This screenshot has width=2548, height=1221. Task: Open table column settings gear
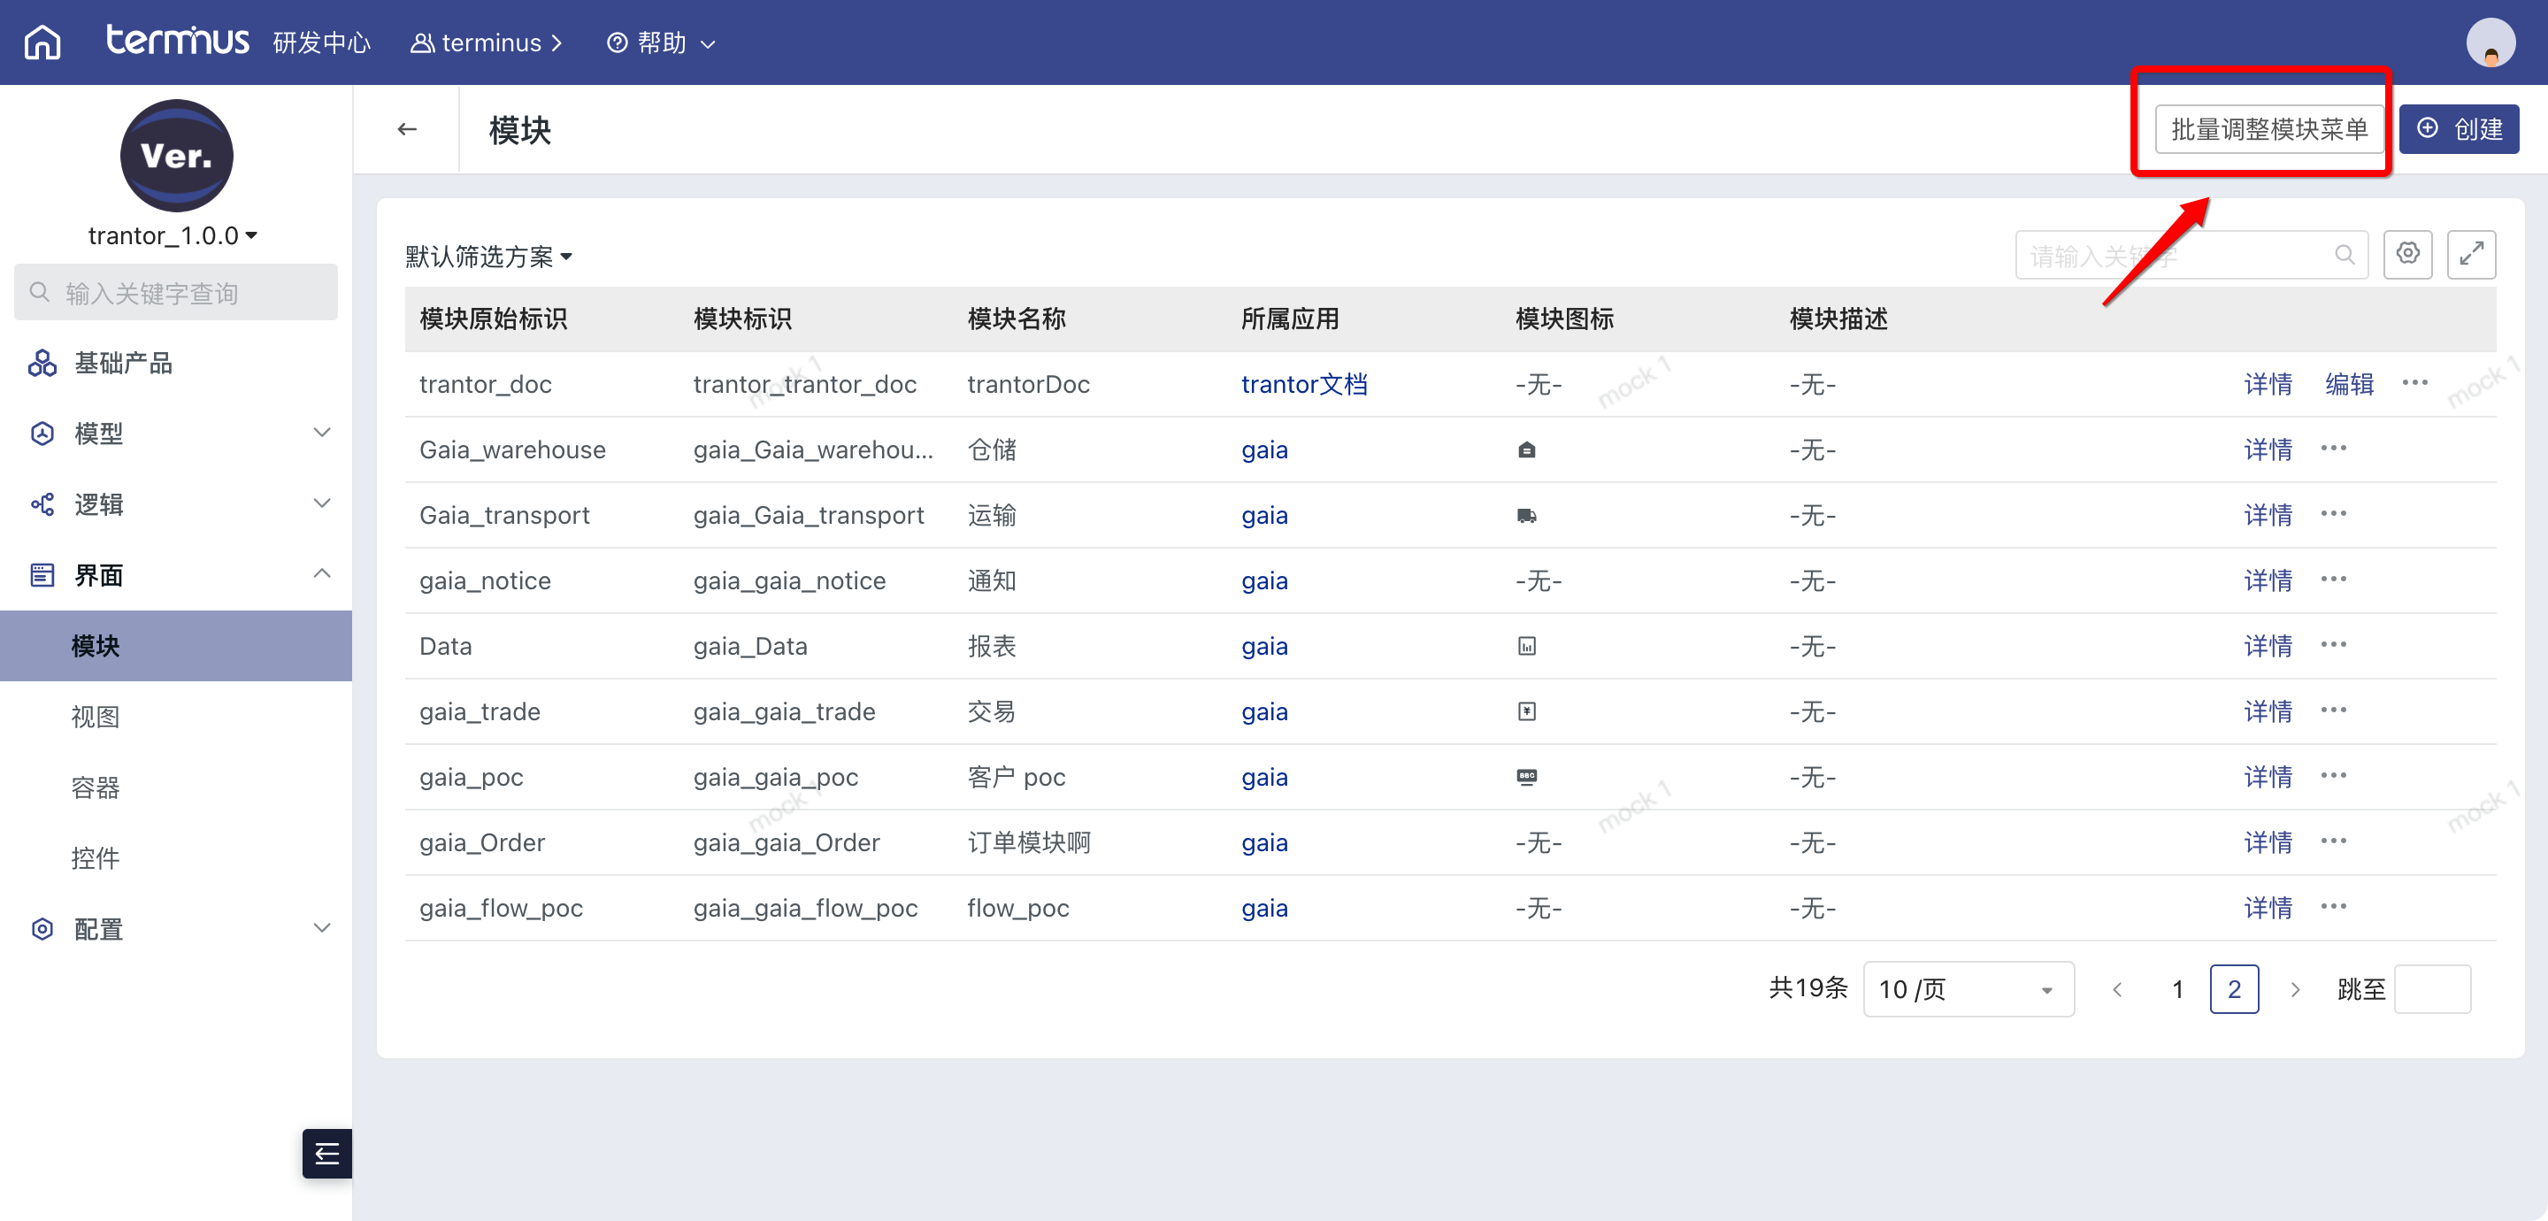2407,254
